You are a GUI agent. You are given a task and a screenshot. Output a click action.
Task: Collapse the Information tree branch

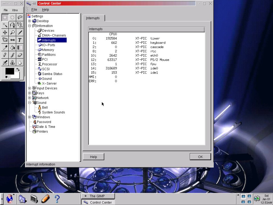point(29,26)
